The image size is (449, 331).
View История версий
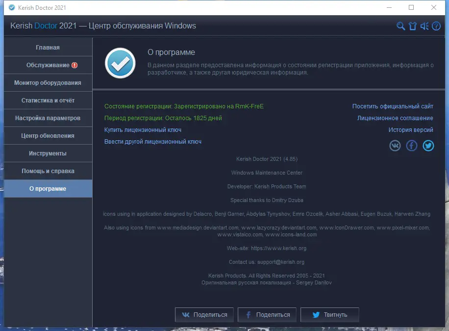[x=410, y=129]
